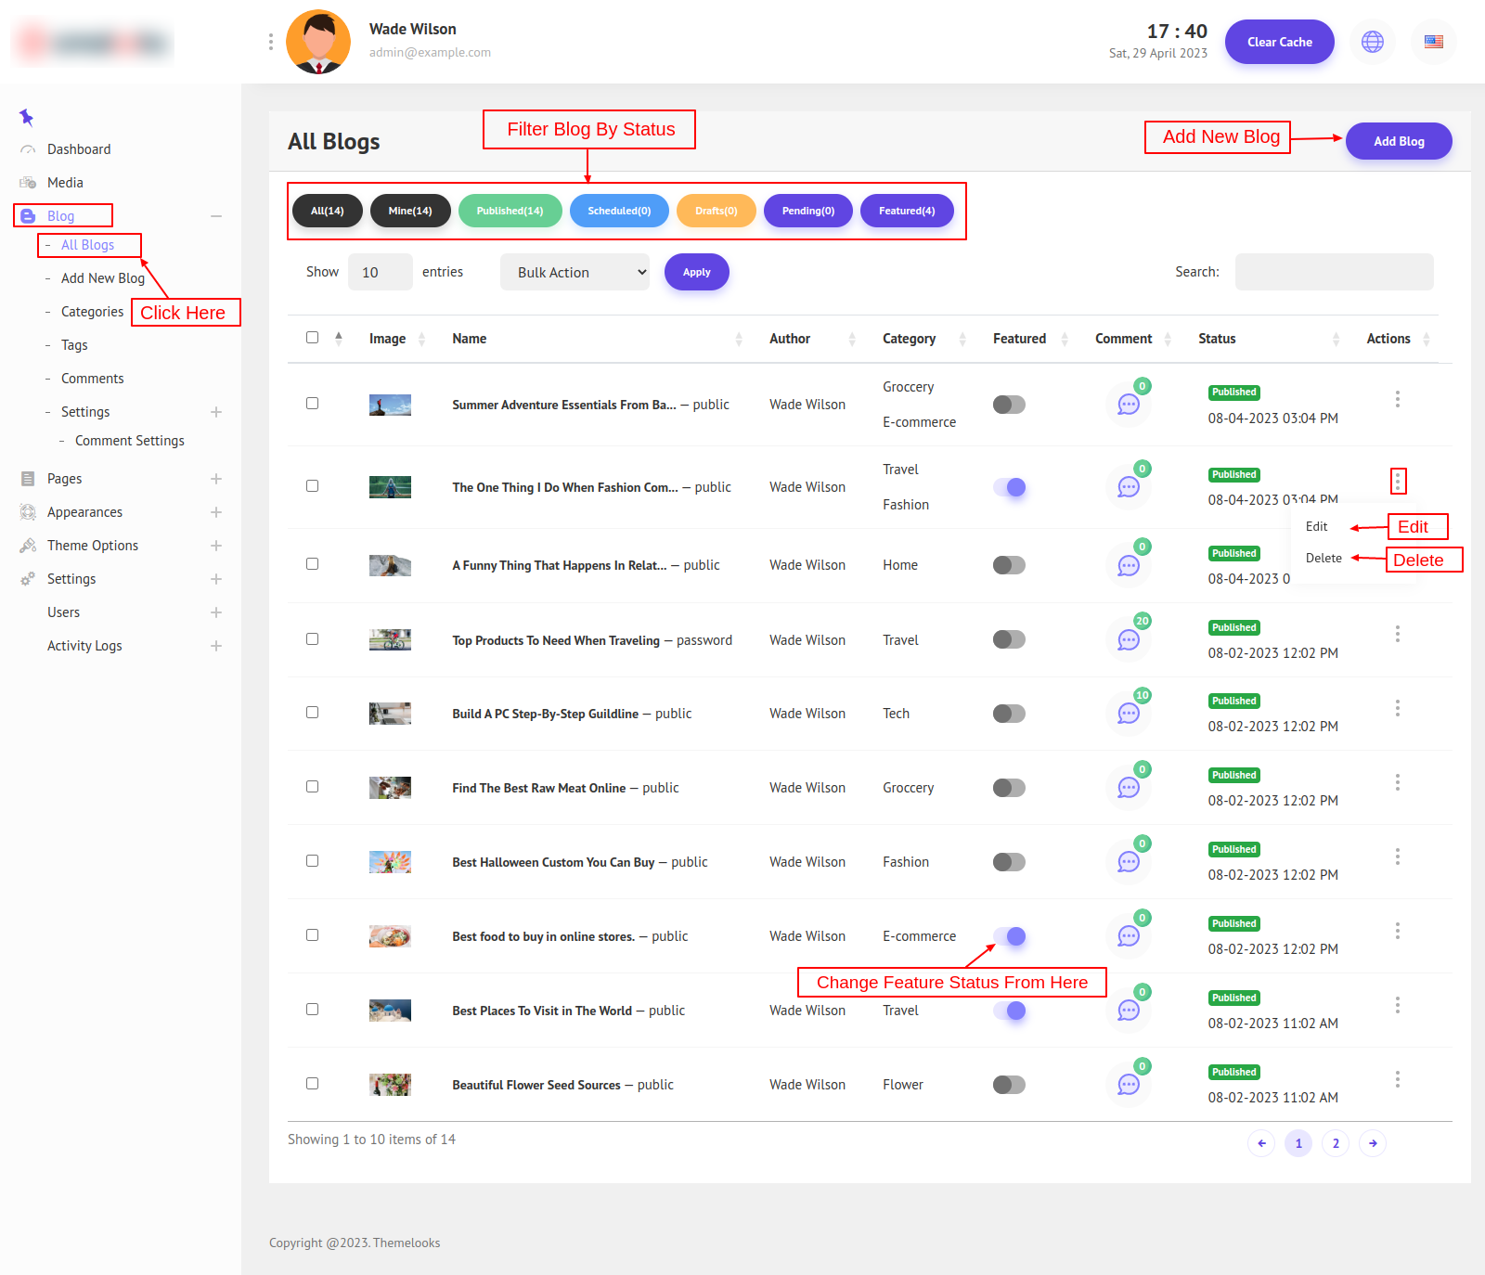1485x1275 pixels.
Task: Open the actions menu for the Beautiful Flower Seed Sources row
Action: 1397,1079
